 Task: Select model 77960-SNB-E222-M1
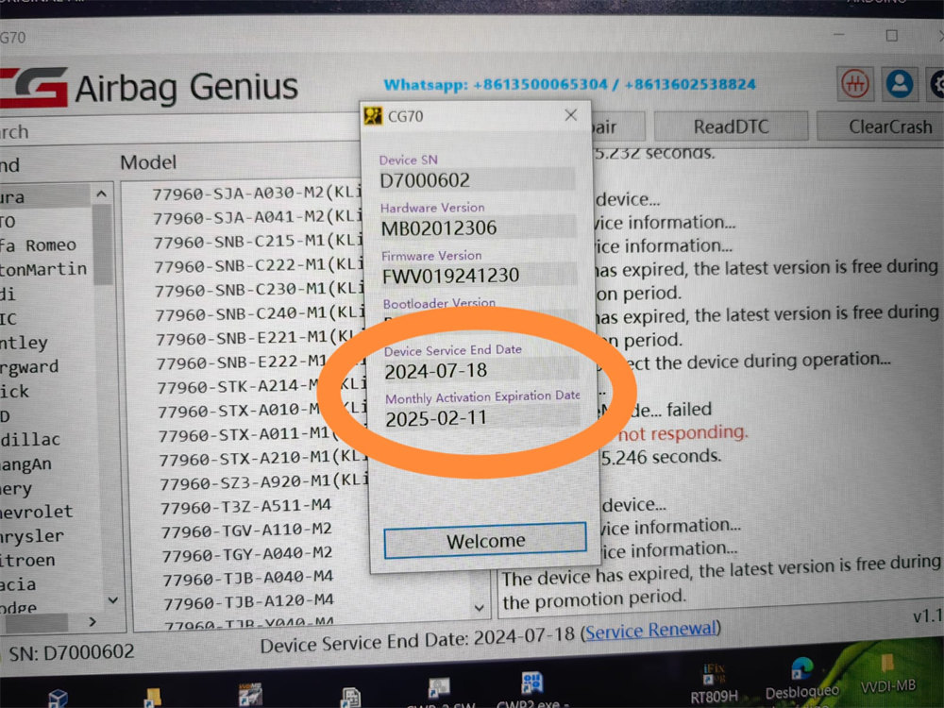tap(242, 362)
